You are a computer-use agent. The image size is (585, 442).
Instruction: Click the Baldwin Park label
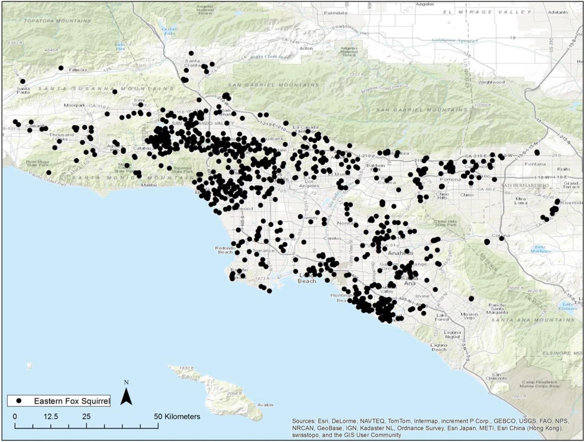[x=375, y=167]
